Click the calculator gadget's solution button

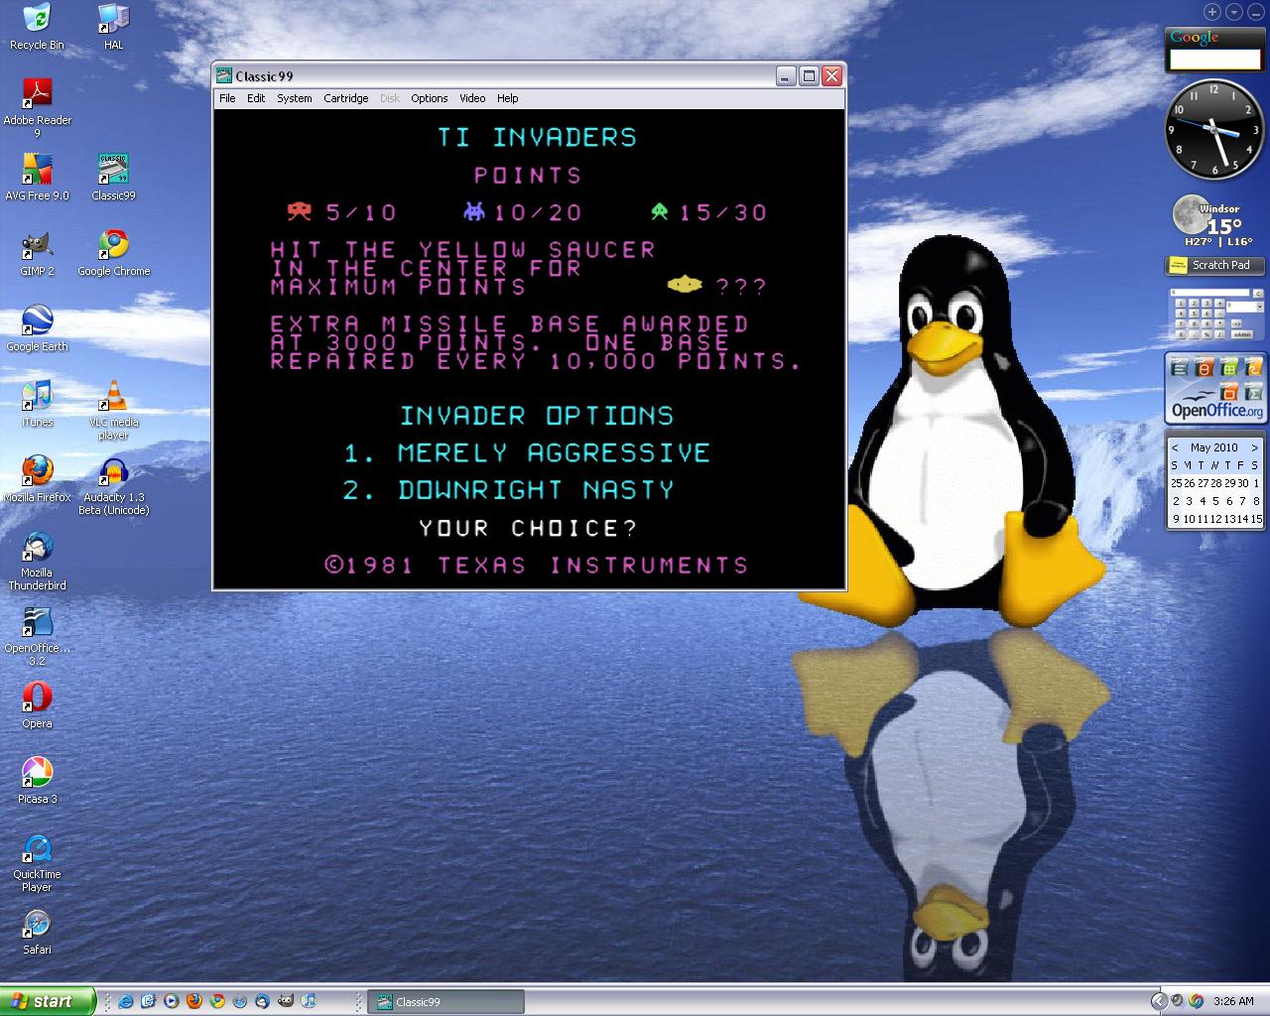(x=1242, y=333)
